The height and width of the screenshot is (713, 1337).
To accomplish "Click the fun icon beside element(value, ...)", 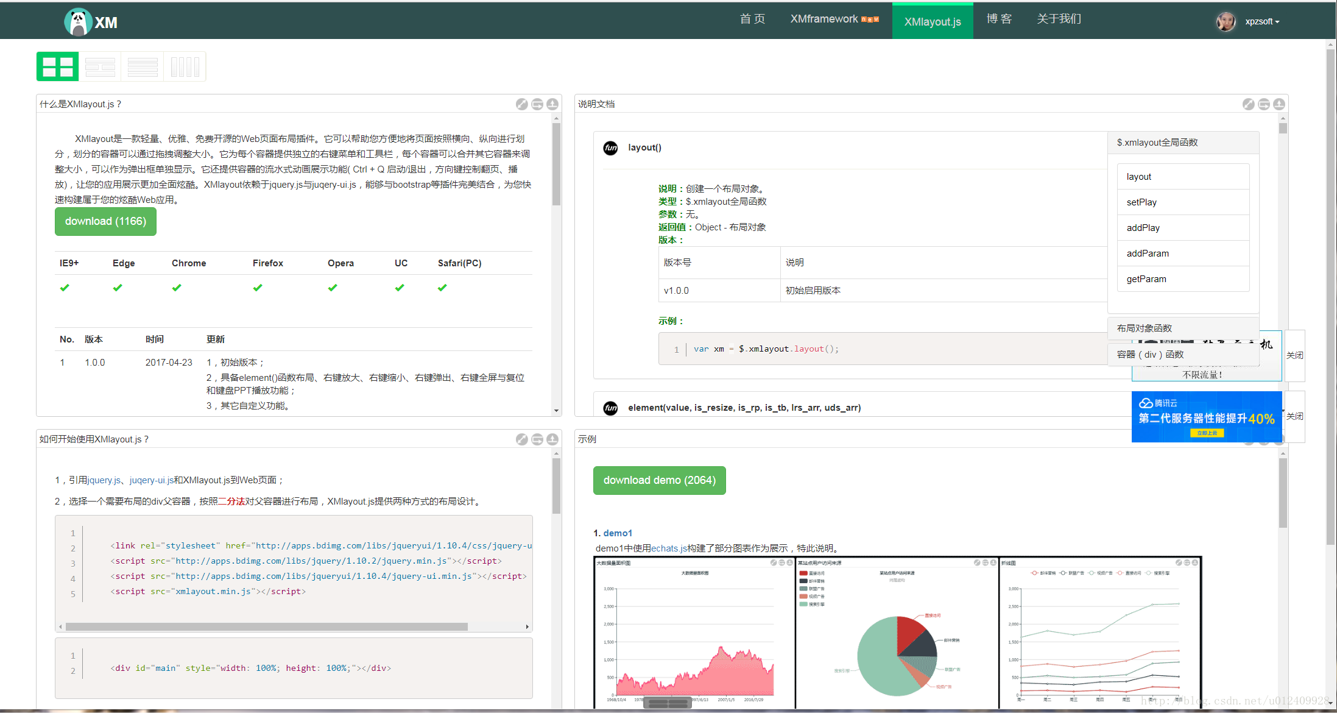I will (x=610, y=408).
